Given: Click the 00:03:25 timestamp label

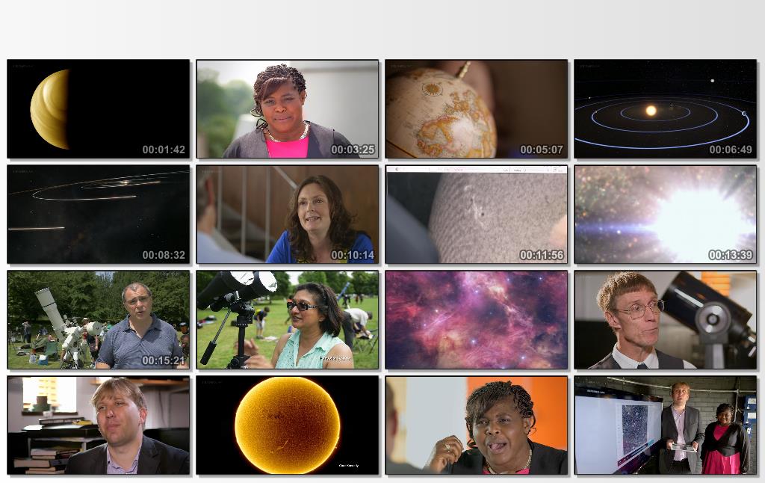Looking at the screenshot, I should [353, 150].
